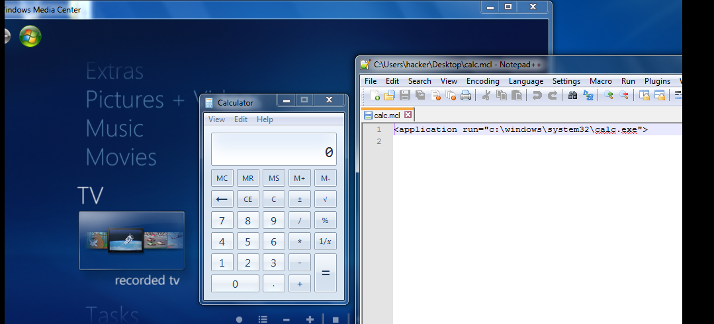Select Music in Media Center menu
Image resolution: width=714 pixels, height=324 pixels.
(114, 129)
